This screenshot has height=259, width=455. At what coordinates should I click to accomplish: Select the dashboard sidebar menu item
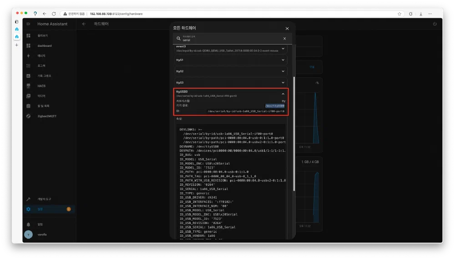click(45, 46)
